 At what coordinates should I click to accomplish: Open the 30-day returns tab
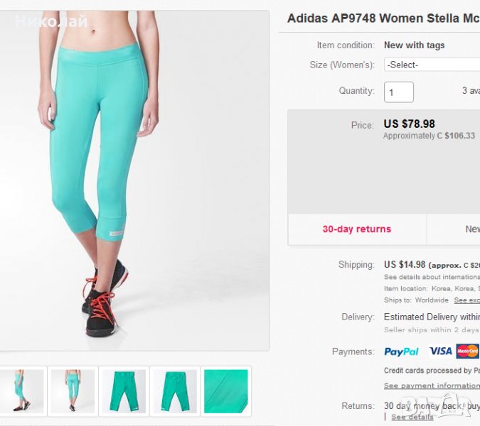(357, 229)
